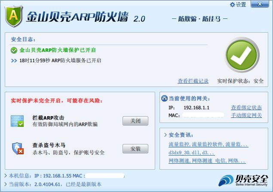Viewport: 273px width, 192px height.
Task: Open the 查看绑定状态 link
Action: coord(246,108)
